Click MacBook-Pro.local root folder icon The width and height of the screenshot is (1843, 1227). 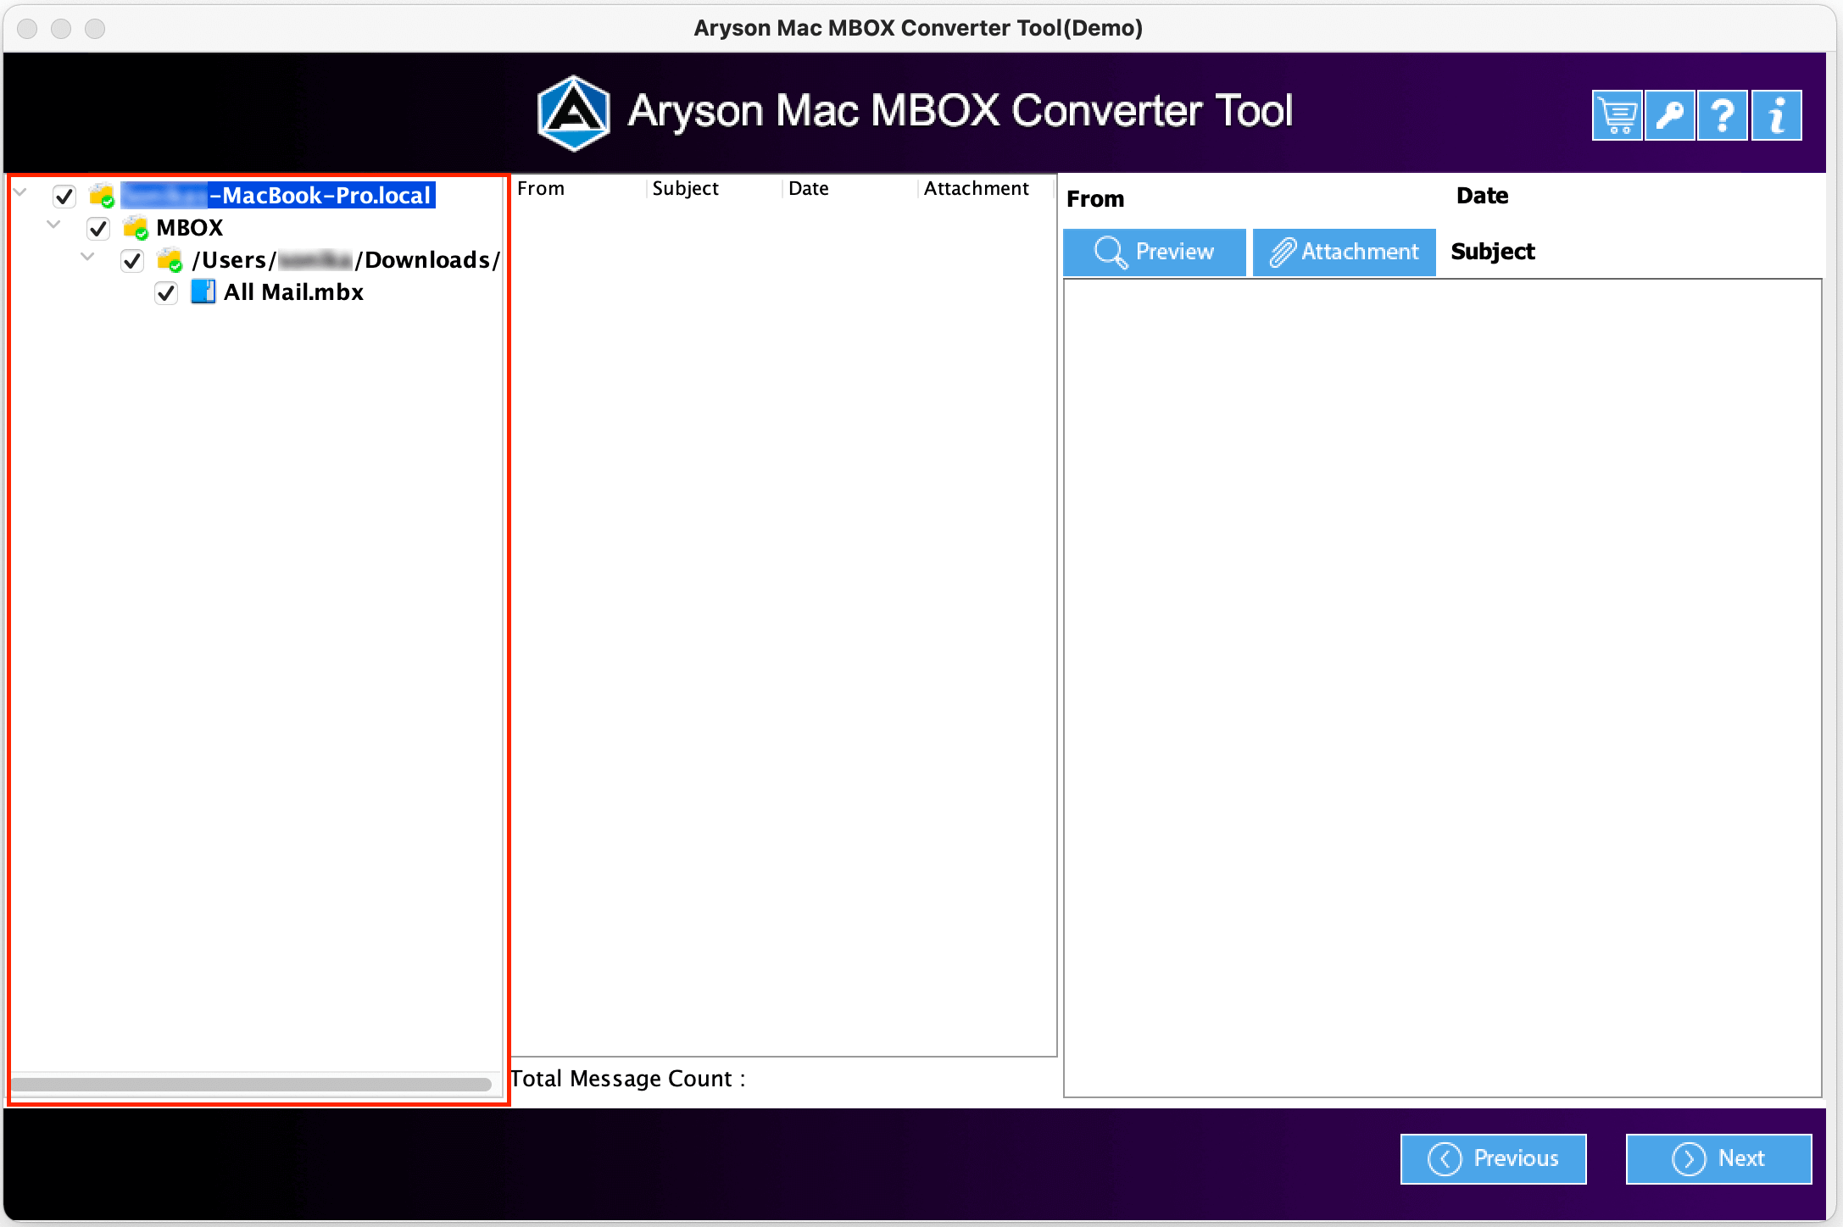(x=102, y=196)
